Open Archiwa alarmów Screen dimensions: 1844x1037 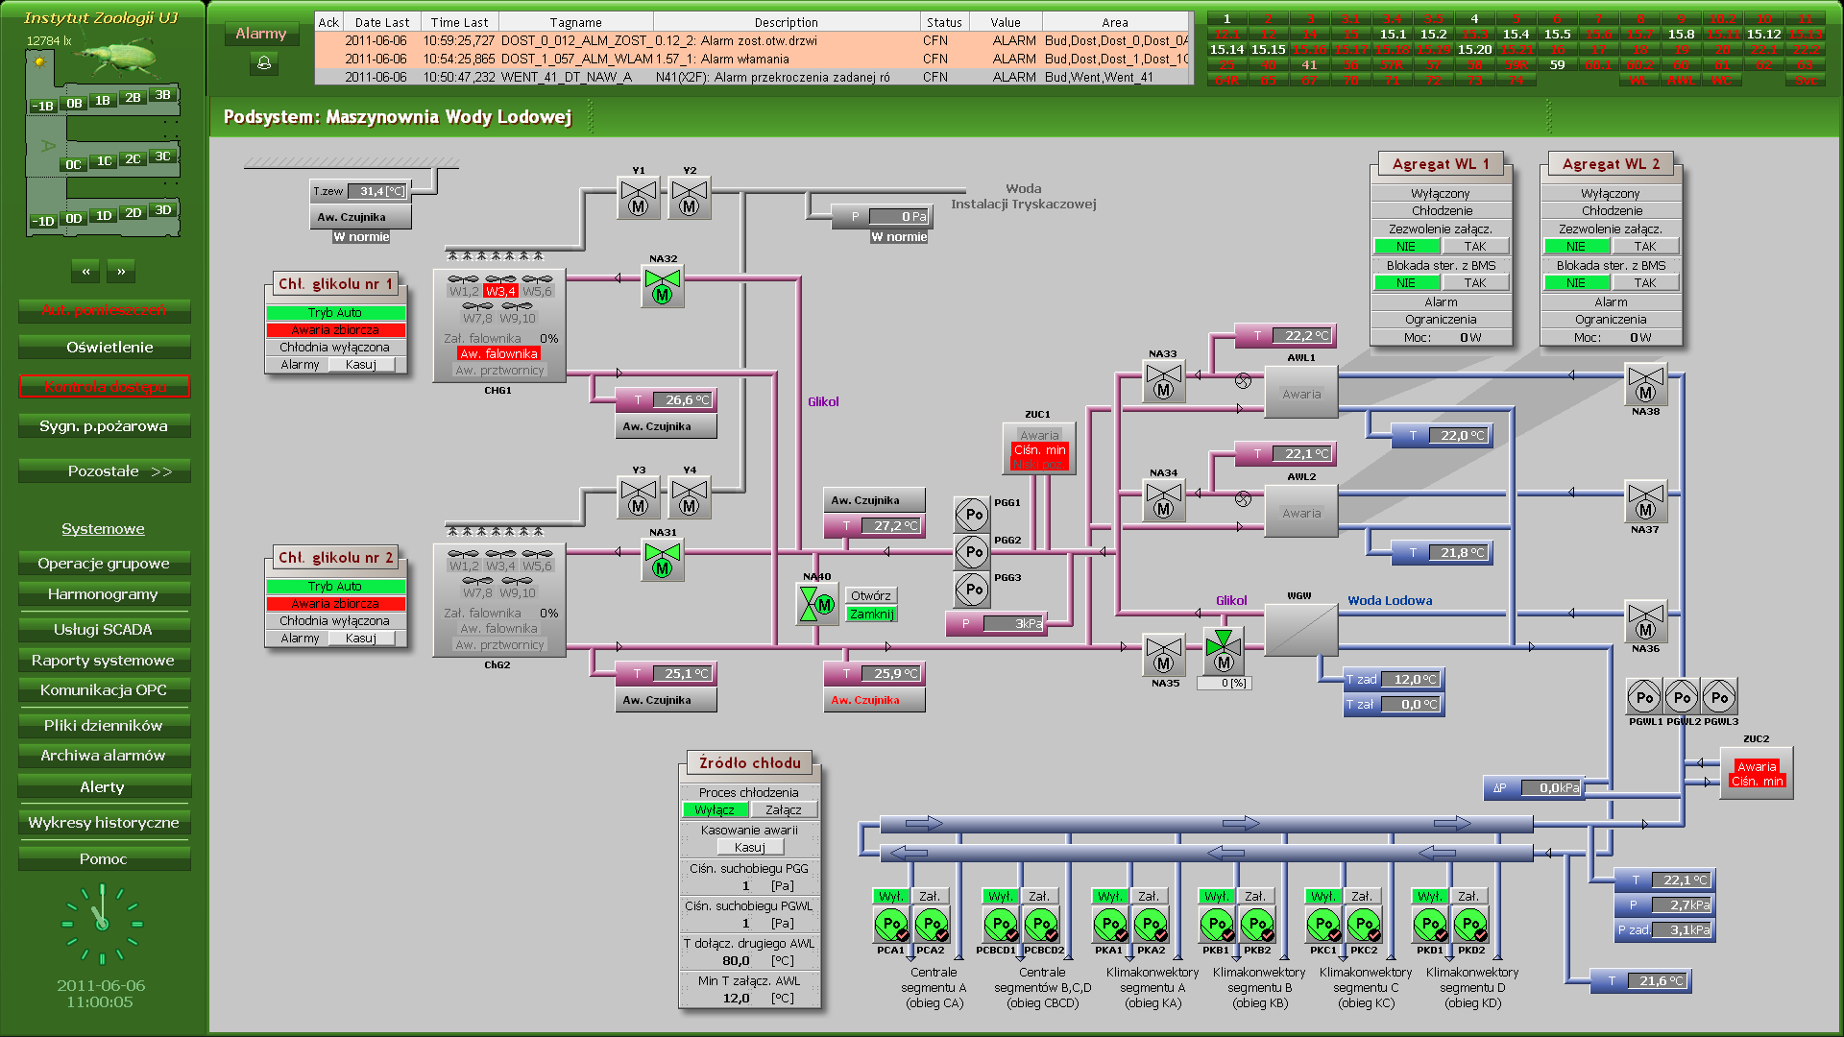(105, 756)
